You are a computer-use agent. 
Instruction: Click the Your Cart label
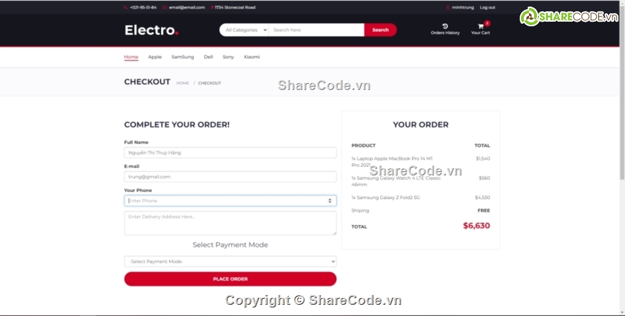click(x=481, y=33)
